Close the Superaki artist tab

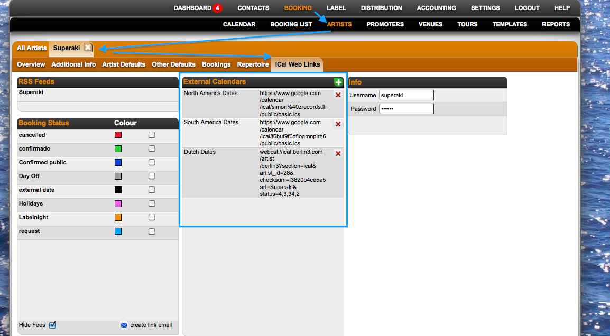point(88,48)
